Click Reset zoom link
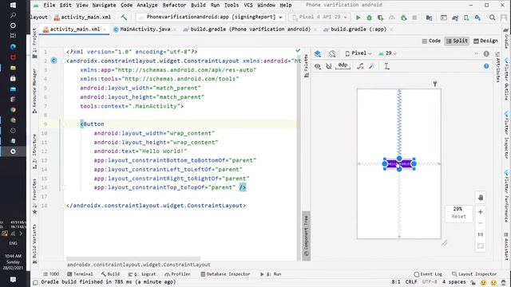Image resolution: width=511 pixels, height=287 pixels. 458,216
